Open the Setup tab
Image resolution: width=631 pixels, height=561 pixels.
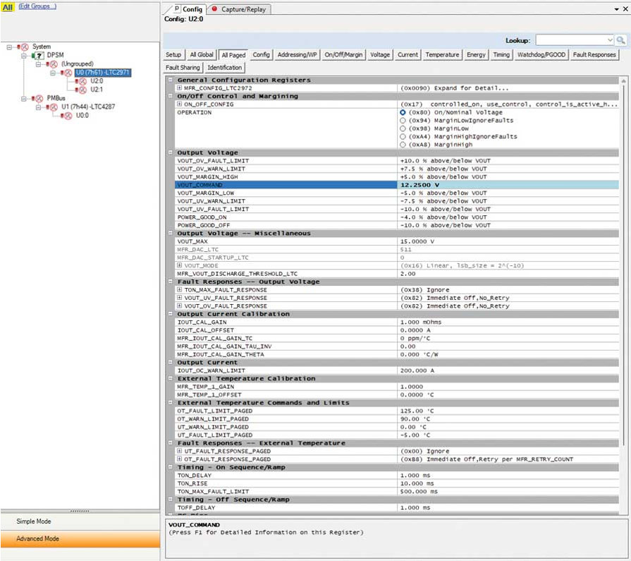[173, 55]
